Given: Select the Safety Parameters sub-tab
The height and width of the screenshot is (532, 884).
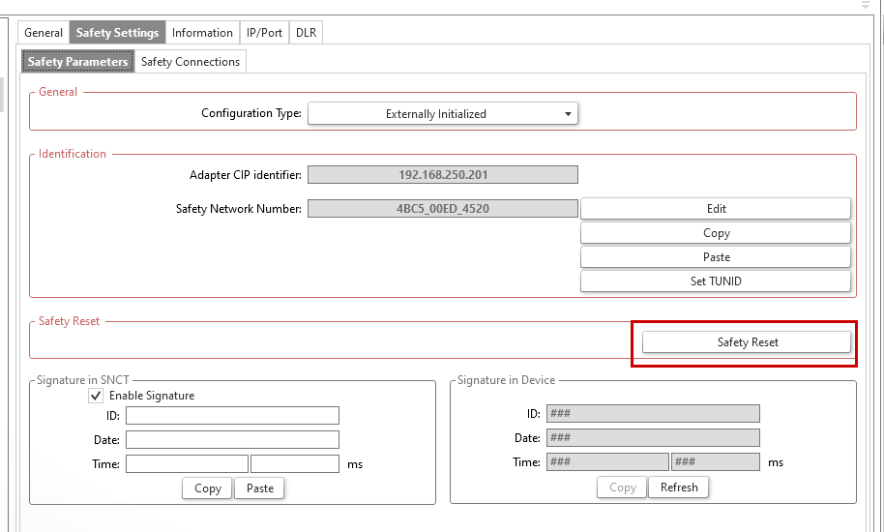Looking at the screenshot, I should [x=77, y=62].
